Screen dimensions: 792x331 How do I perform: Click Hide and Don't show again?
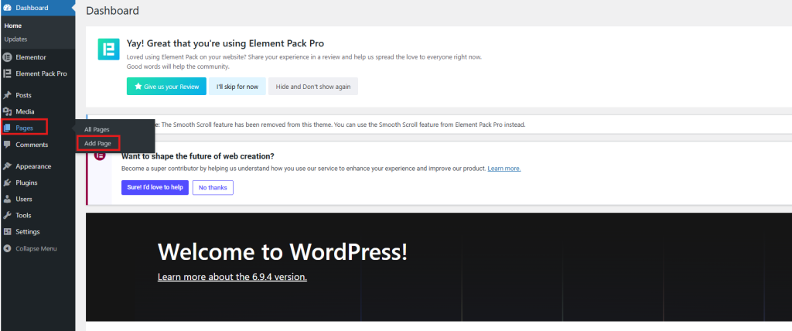tap(313, 87)
